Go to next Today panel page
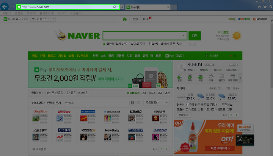This screenshot has width=273, height=156. tap(237, 115)
